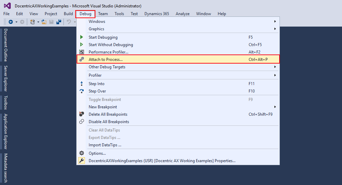Open the Build menu
This screenshot has width=342, height=185.
point(68,14)
